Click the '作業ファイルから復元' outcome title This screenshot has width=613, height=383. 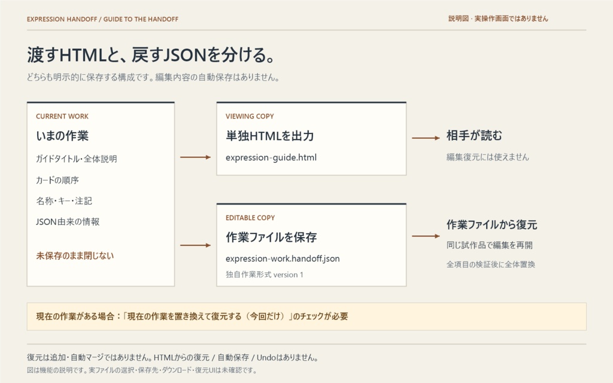[492, 225]
